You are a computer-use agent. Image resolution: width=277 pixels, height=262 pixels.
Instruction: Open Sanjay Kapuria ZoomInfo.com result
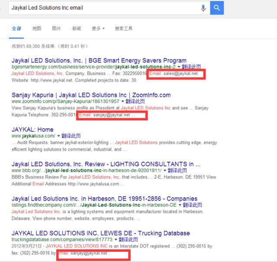91,95
